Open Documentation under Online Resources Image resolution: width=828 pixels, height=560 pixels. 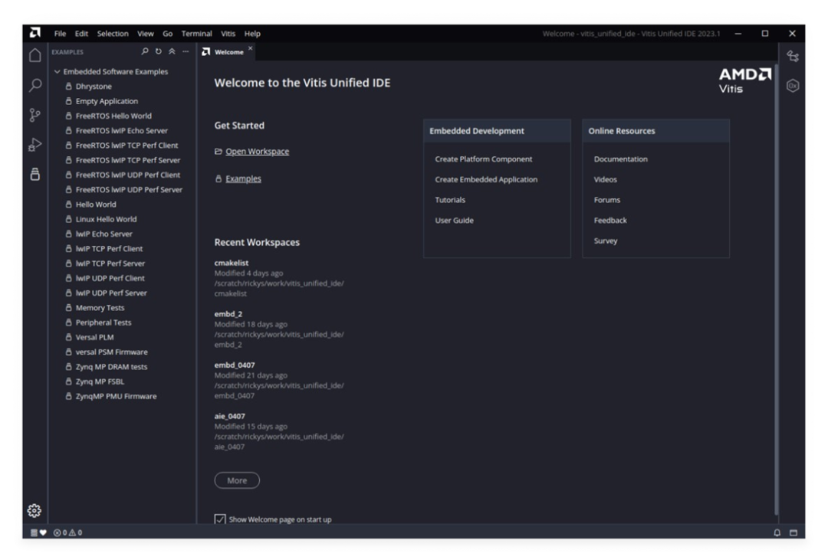point(620,159)
